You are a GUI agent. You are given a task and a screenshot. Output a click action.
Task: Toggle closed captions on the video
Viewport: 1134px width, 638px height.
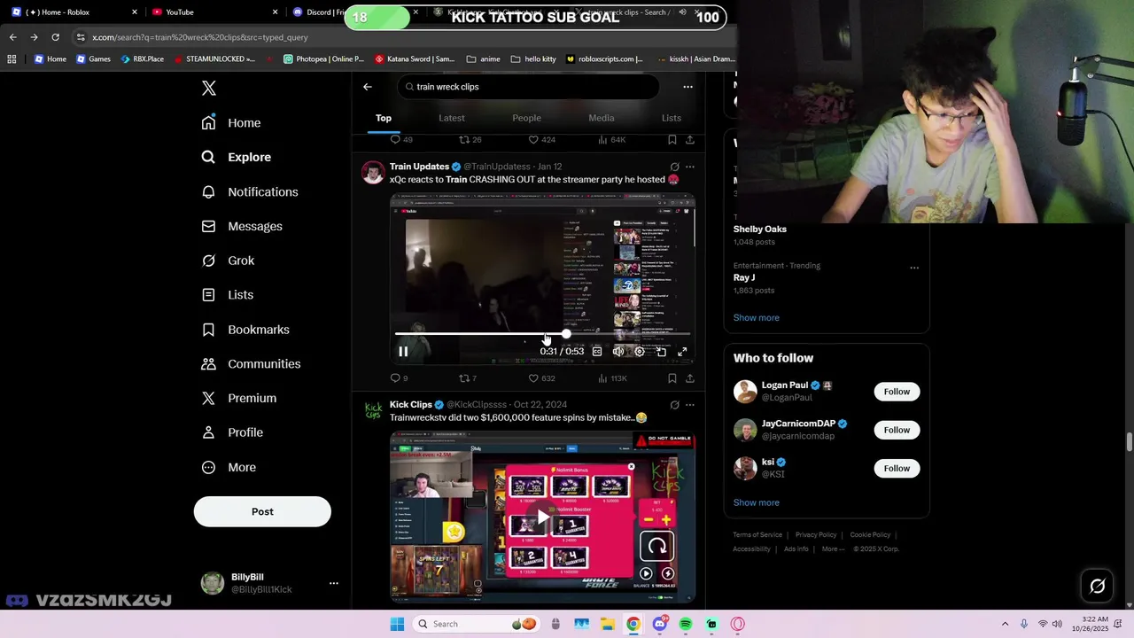tap(597, 352)
